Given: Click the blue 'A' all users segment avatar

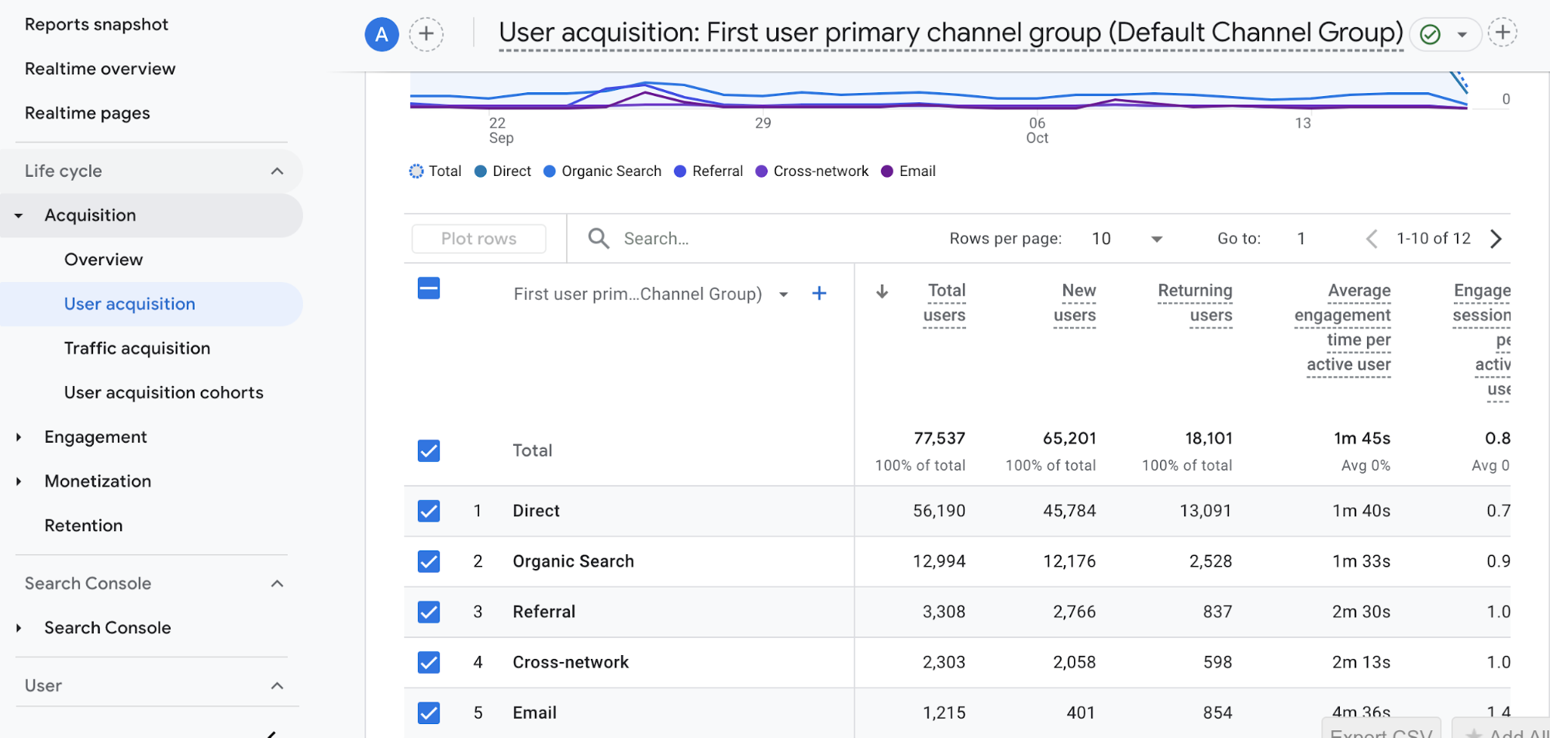Looking at the screenshot, I should pyautogui.click(x=381, y=34).
